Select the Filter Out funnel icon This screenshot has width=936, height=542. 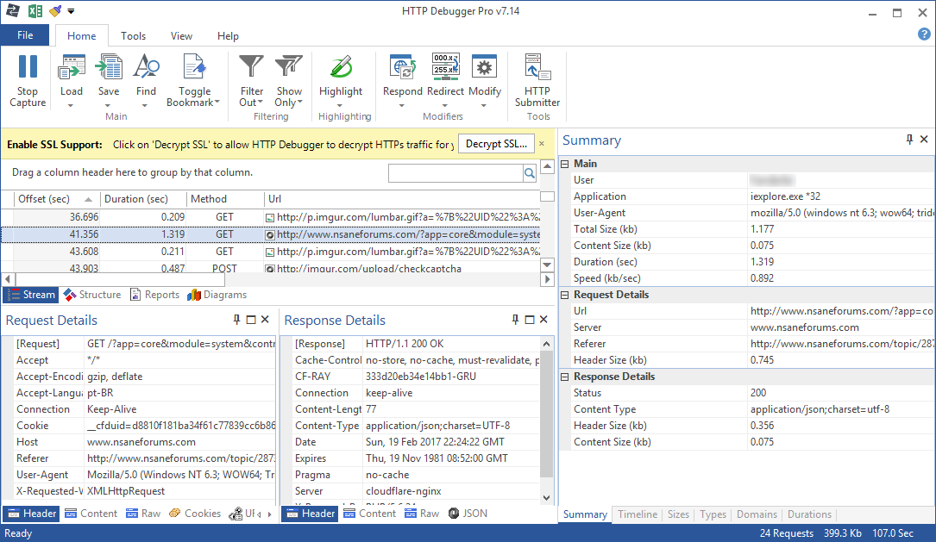[x=251, y=67]
